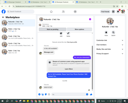Bookmark this page with star icon
The height and width of the screenshot is (103, 128).
click(x=117, y=6)
